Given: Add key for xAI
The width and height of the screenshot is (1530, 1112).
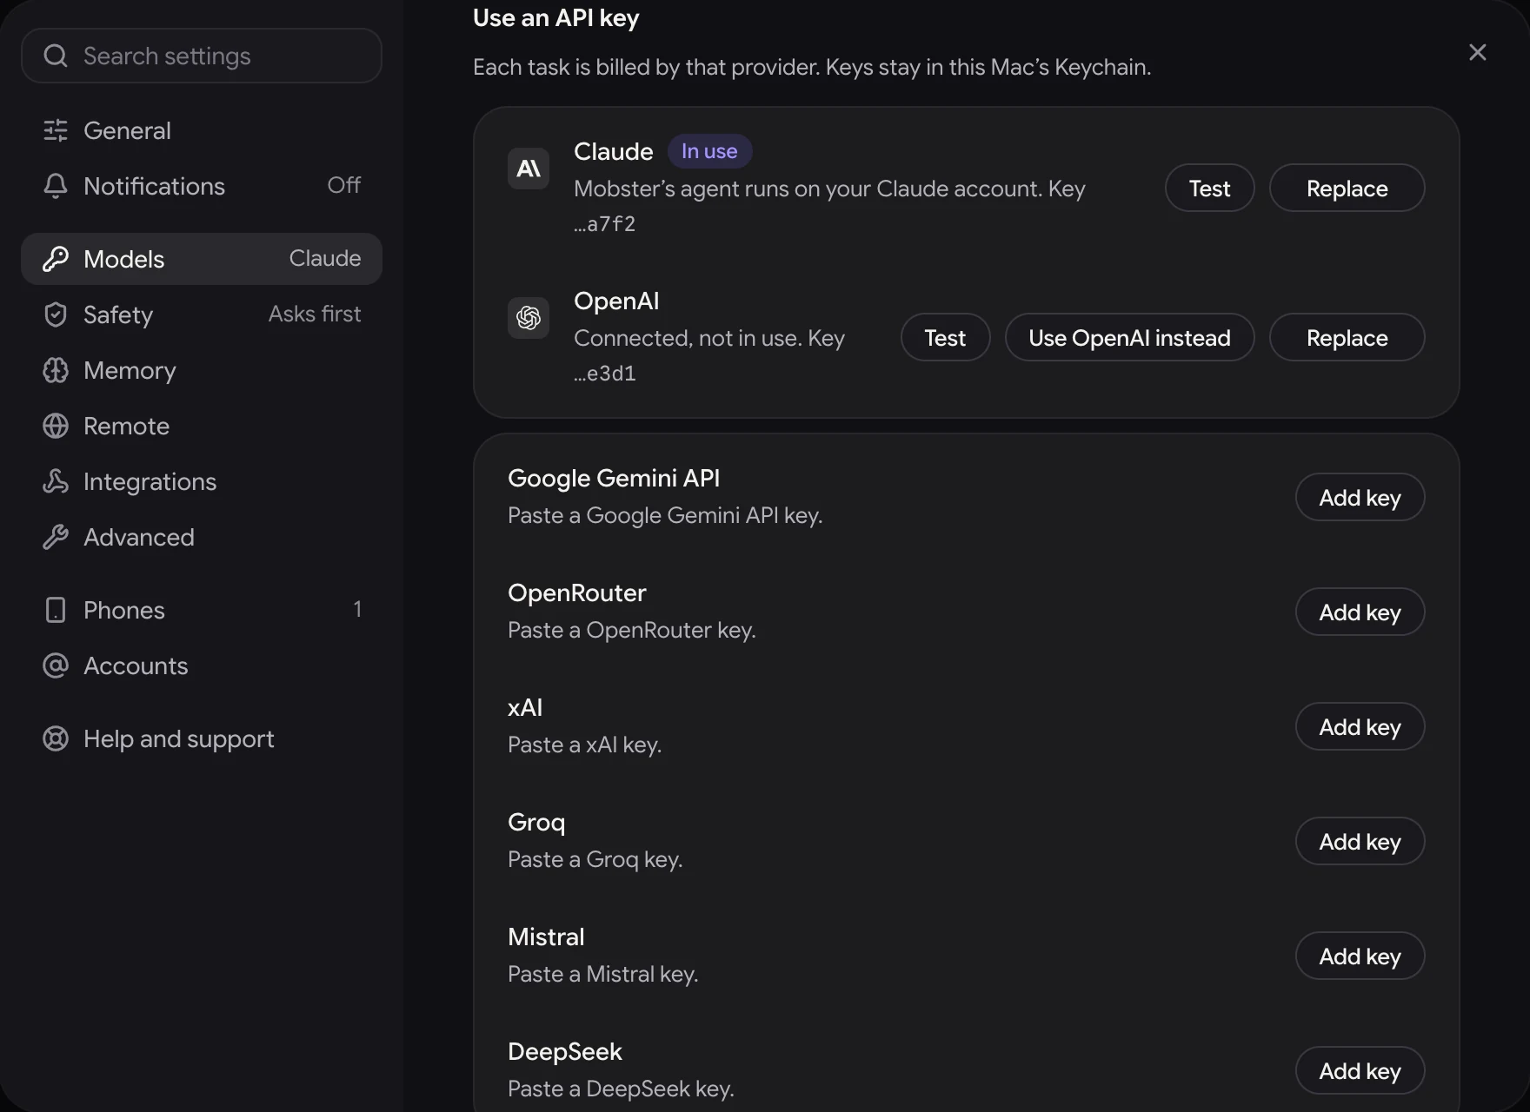Looking at the screenshot, I should [1360, 726].
